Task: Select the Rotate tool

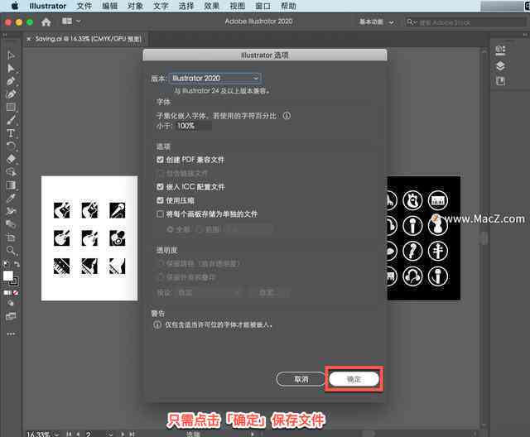Action: 11,146
